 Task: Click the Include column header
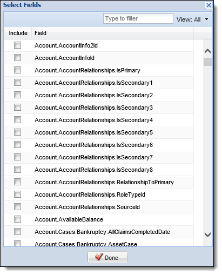(x=18, y=33)
